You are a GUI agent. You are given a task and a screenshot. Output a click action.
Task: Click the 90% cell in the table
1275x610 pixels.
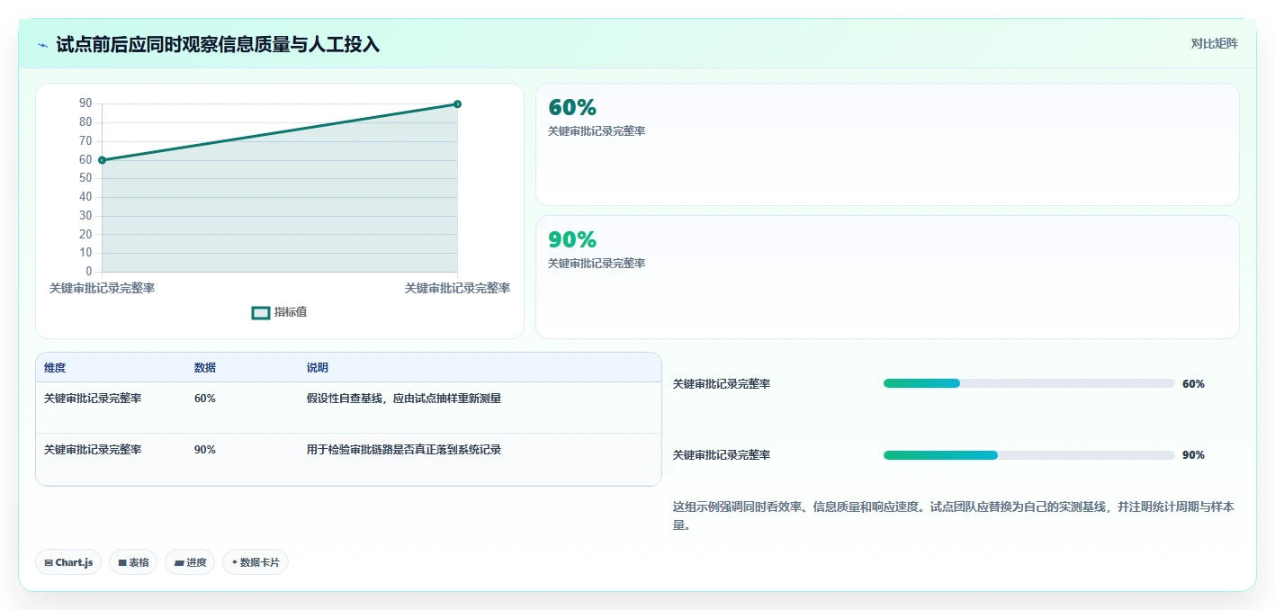[x=205, y=450]
